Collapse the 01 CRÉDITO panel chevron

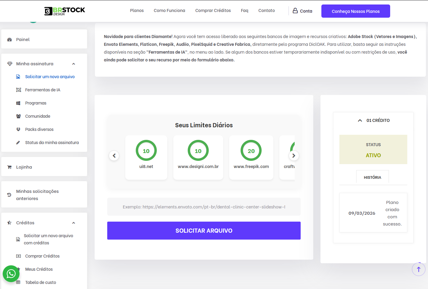pos(360,120)
